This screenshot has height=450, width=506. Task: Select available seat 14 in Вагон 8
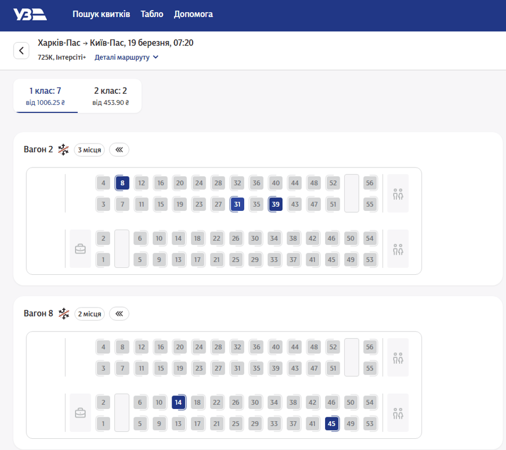[x=179, y=403]
